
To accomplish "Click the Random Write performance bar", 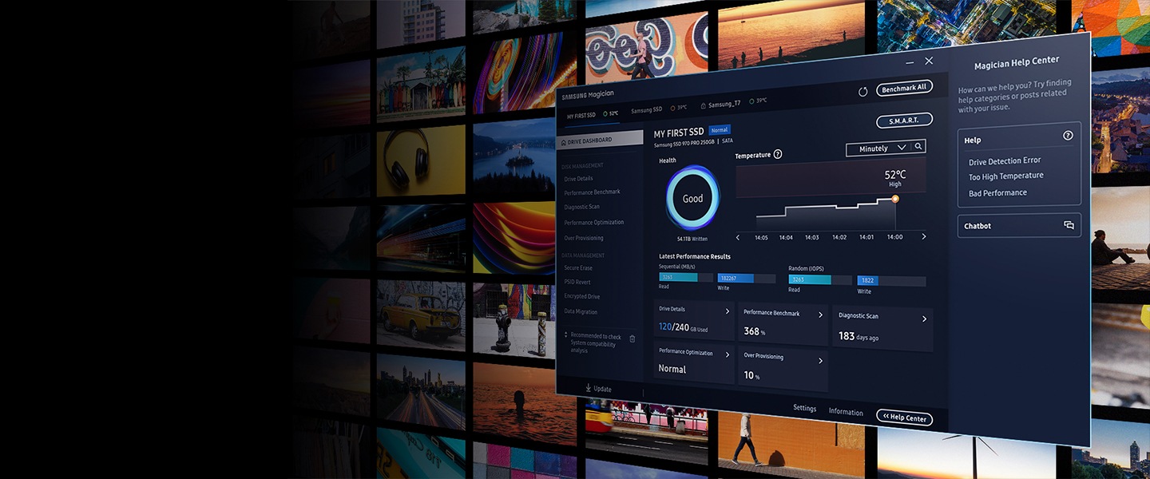I will pyautogui.click(x=892, y=281).
